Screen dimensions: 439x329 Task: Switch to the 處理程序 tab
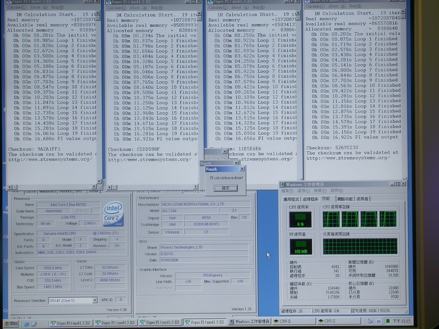tap(310, 199)
